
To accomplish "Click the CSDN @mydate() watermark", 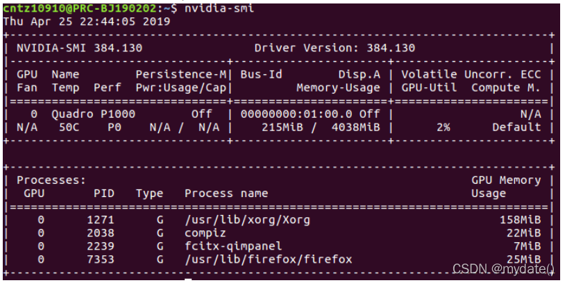I will (x=504, y=269).
